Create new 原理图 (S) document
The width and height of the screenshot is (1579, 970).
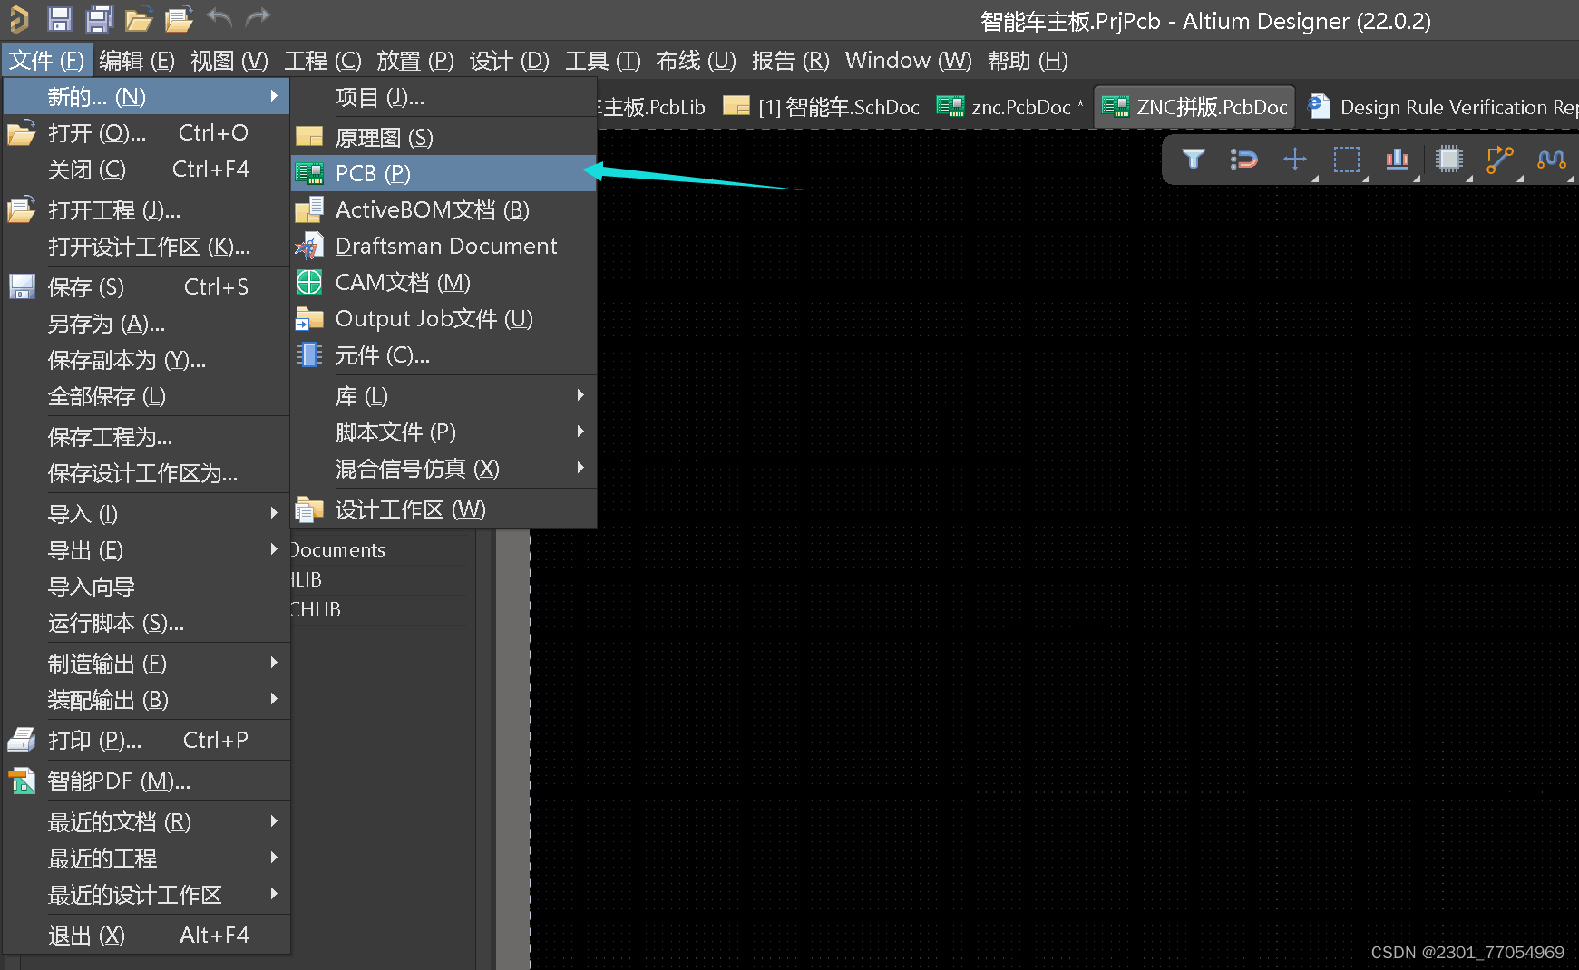(443, 138)
